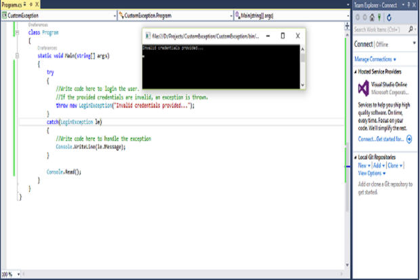Click the editor scroll up arrow

pyautogui.click(x=347, y=35)
